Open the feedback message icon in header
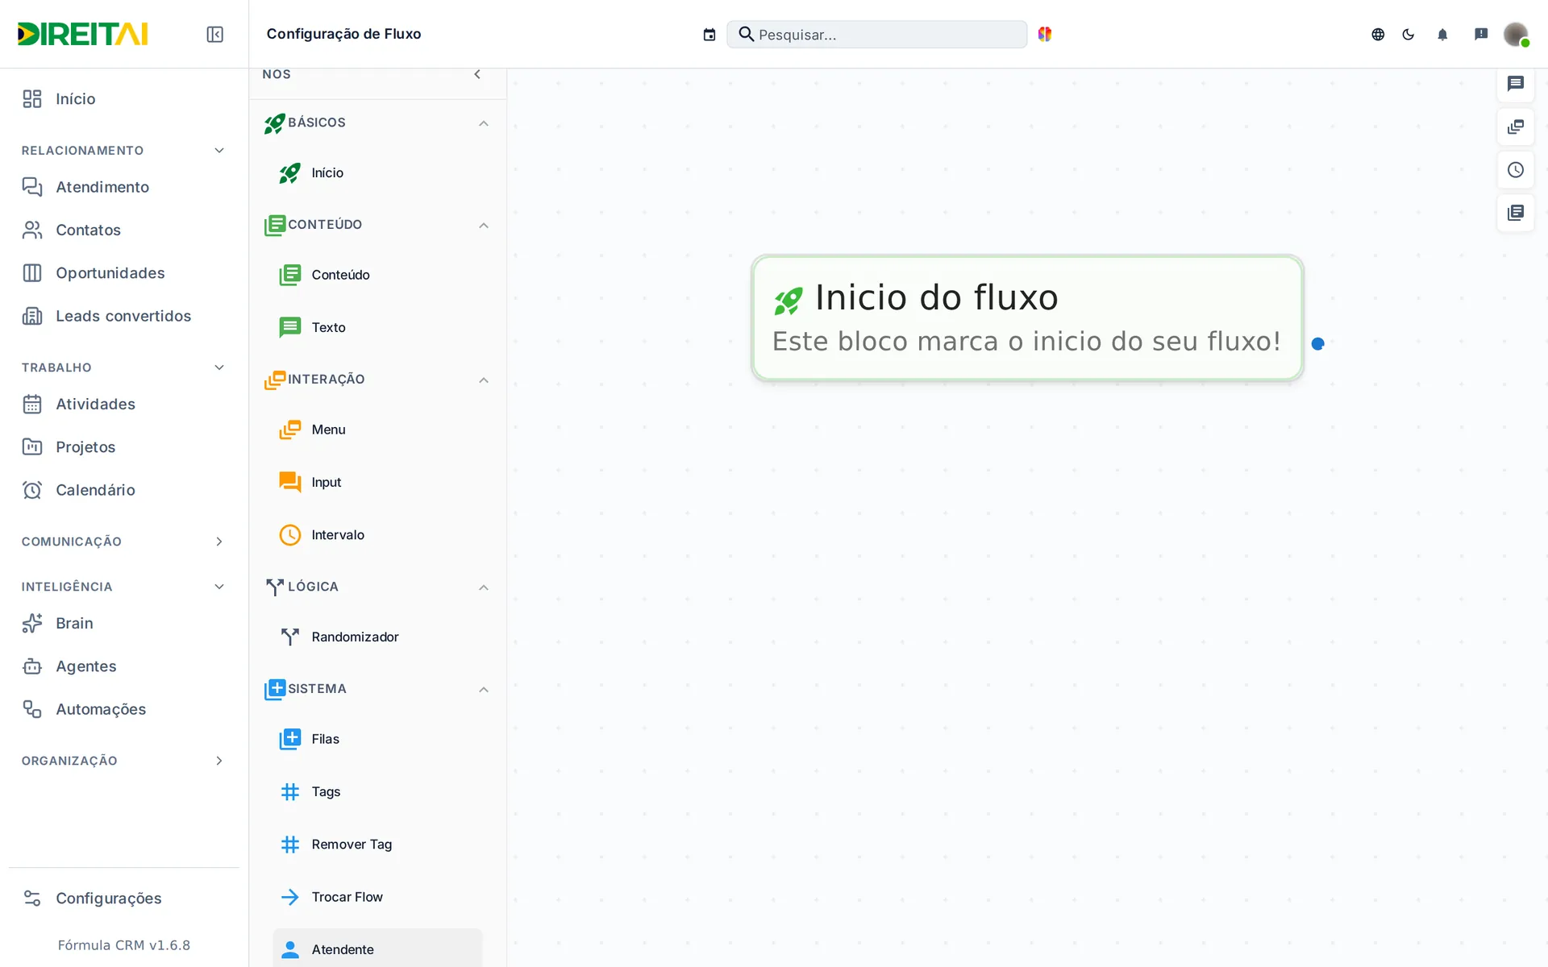The width and height of the screenshot is (1548, 967). [x=1481, y=34]
